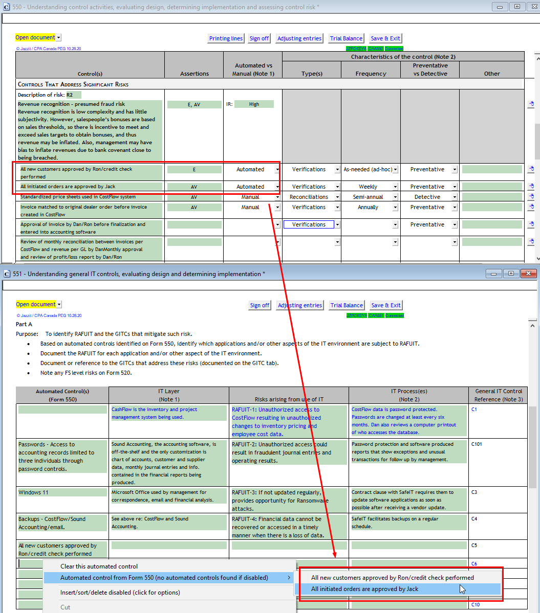The width and height of the screenshot is (540, 613).
Task: Open 'Open document' dropdown in 551 window
Action: (59, 305)
